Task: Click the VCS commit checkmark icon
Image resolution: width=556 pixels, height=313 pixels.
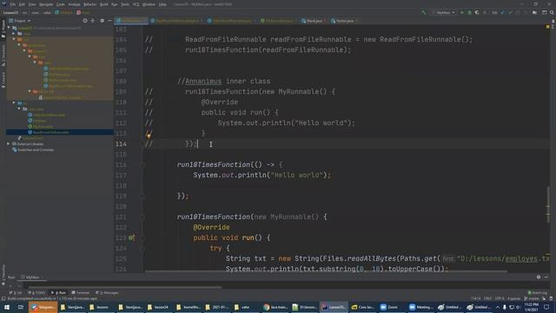Action: (x=510, y=12)
